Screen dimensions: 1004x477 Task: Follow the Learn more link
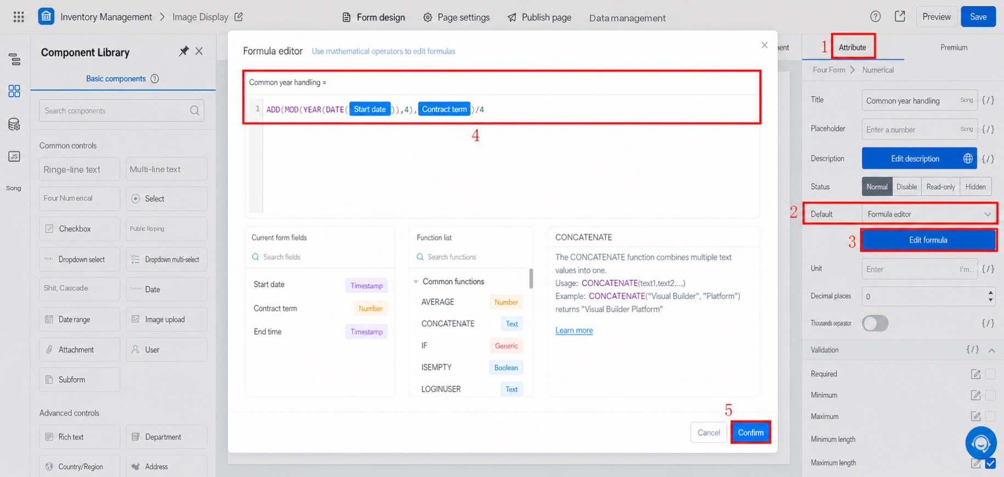coord(574,331)
